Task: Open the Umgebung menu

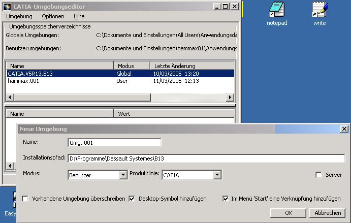Action: [19, 16]
